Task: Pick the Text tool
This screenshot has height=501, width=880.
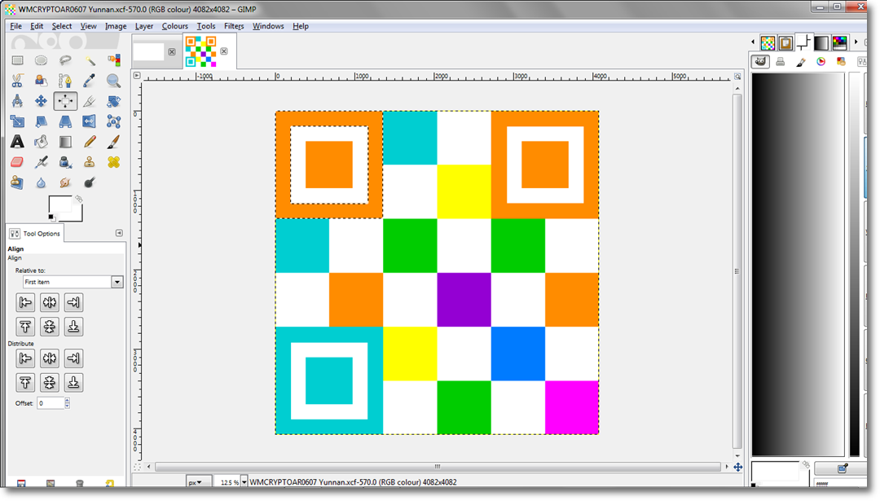Action: [x=17, y=142]
